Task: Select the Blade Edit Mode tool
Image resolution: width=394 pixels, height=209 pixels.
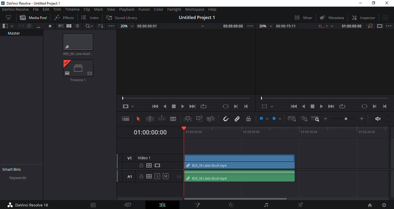Action: (x=173, y=119)
